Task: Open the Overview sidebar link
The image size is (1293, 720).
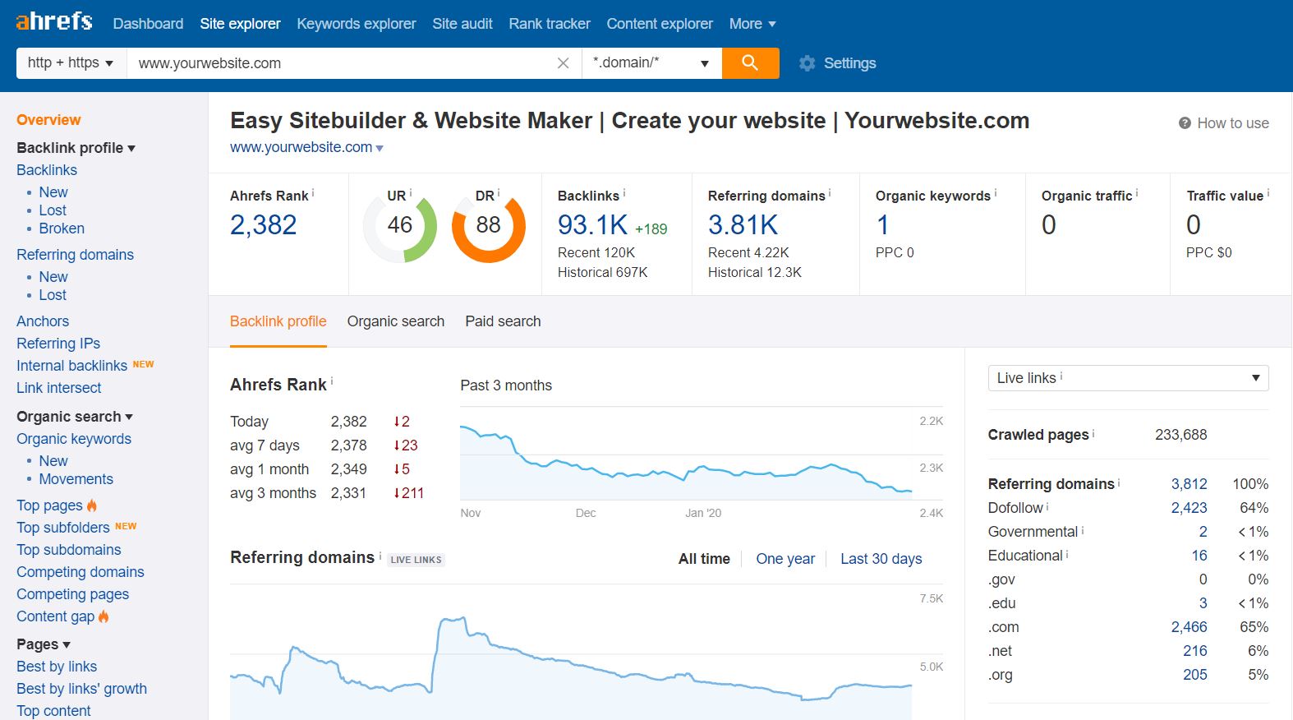Action: 48,120
